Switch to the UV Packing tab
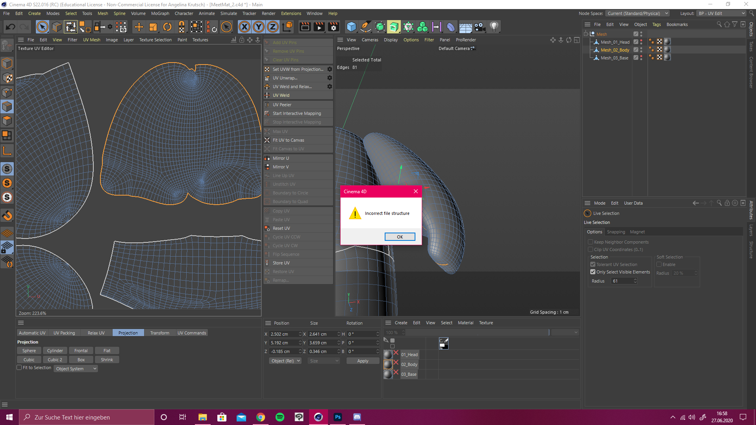Screen dimensions: 756x425 [64, 333]
